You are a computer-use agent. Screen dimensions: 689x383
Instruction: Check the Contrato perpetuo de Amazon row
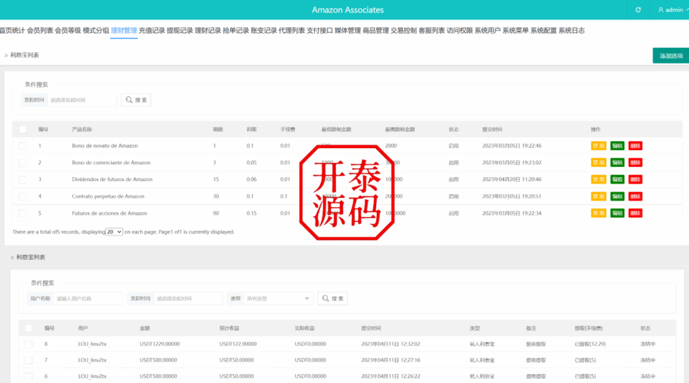click(22, 197)
